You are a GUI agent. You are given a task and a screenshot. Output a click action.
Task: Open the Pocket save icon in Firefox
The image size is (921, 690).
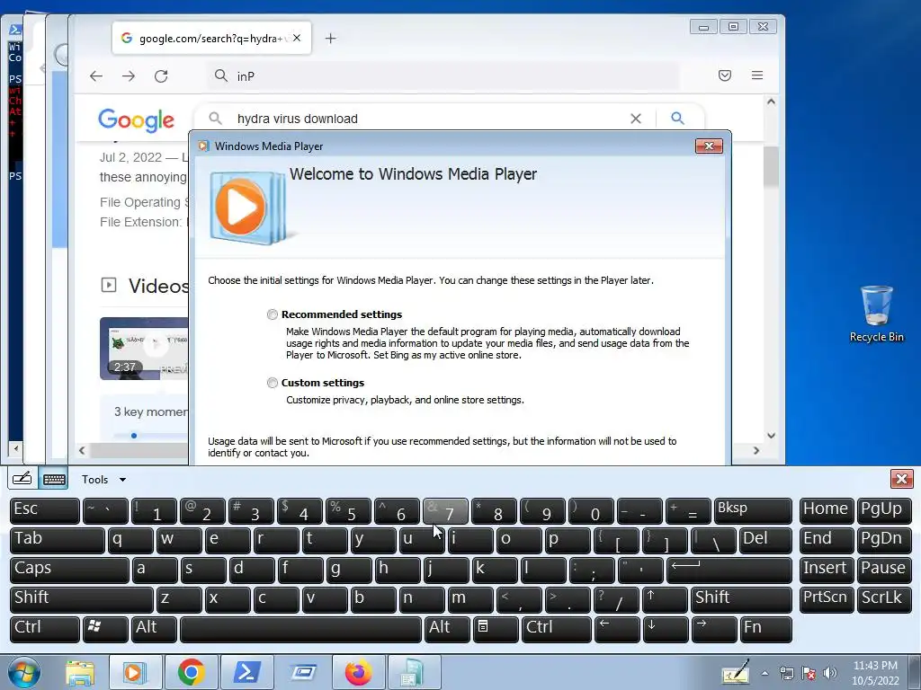725,75
